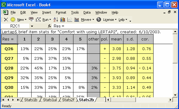Image resolution: width=179 pixels, height=109 pixels.
Task: Open the Help menu
Action: 115,12
